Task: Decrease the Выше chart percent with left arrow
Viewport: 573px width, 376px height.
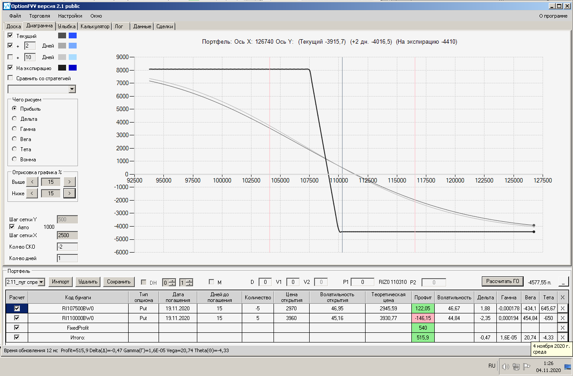Action: click(x=32, y=182)
